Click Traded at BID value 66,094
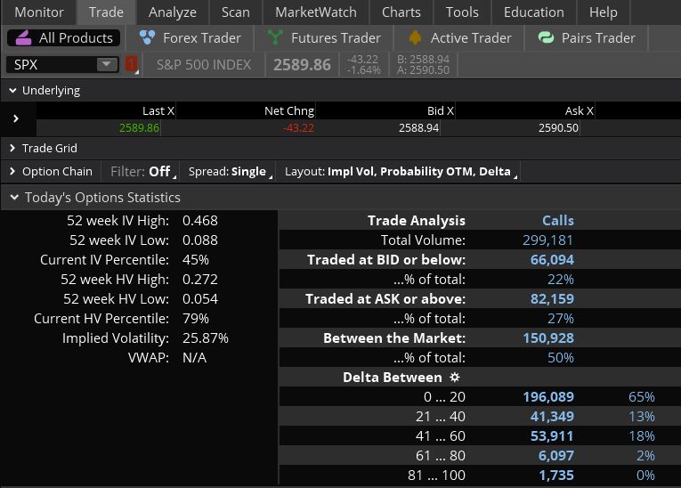 point(552,260)
